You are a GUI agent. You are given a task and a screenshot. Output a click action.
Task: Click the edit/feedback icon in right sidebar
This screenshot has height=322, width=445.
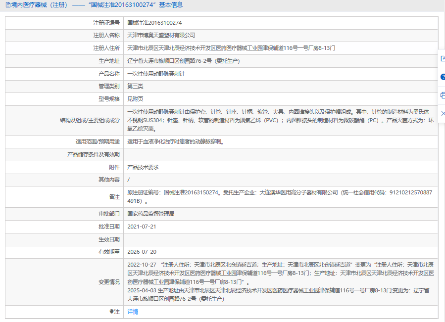(442, 59)
